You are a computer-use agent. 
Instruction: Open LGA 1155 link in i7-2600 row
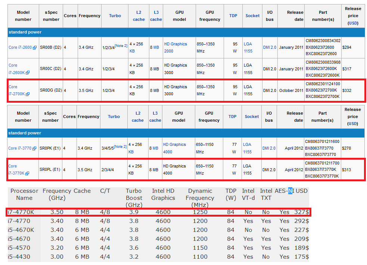[x=248, y=48]
